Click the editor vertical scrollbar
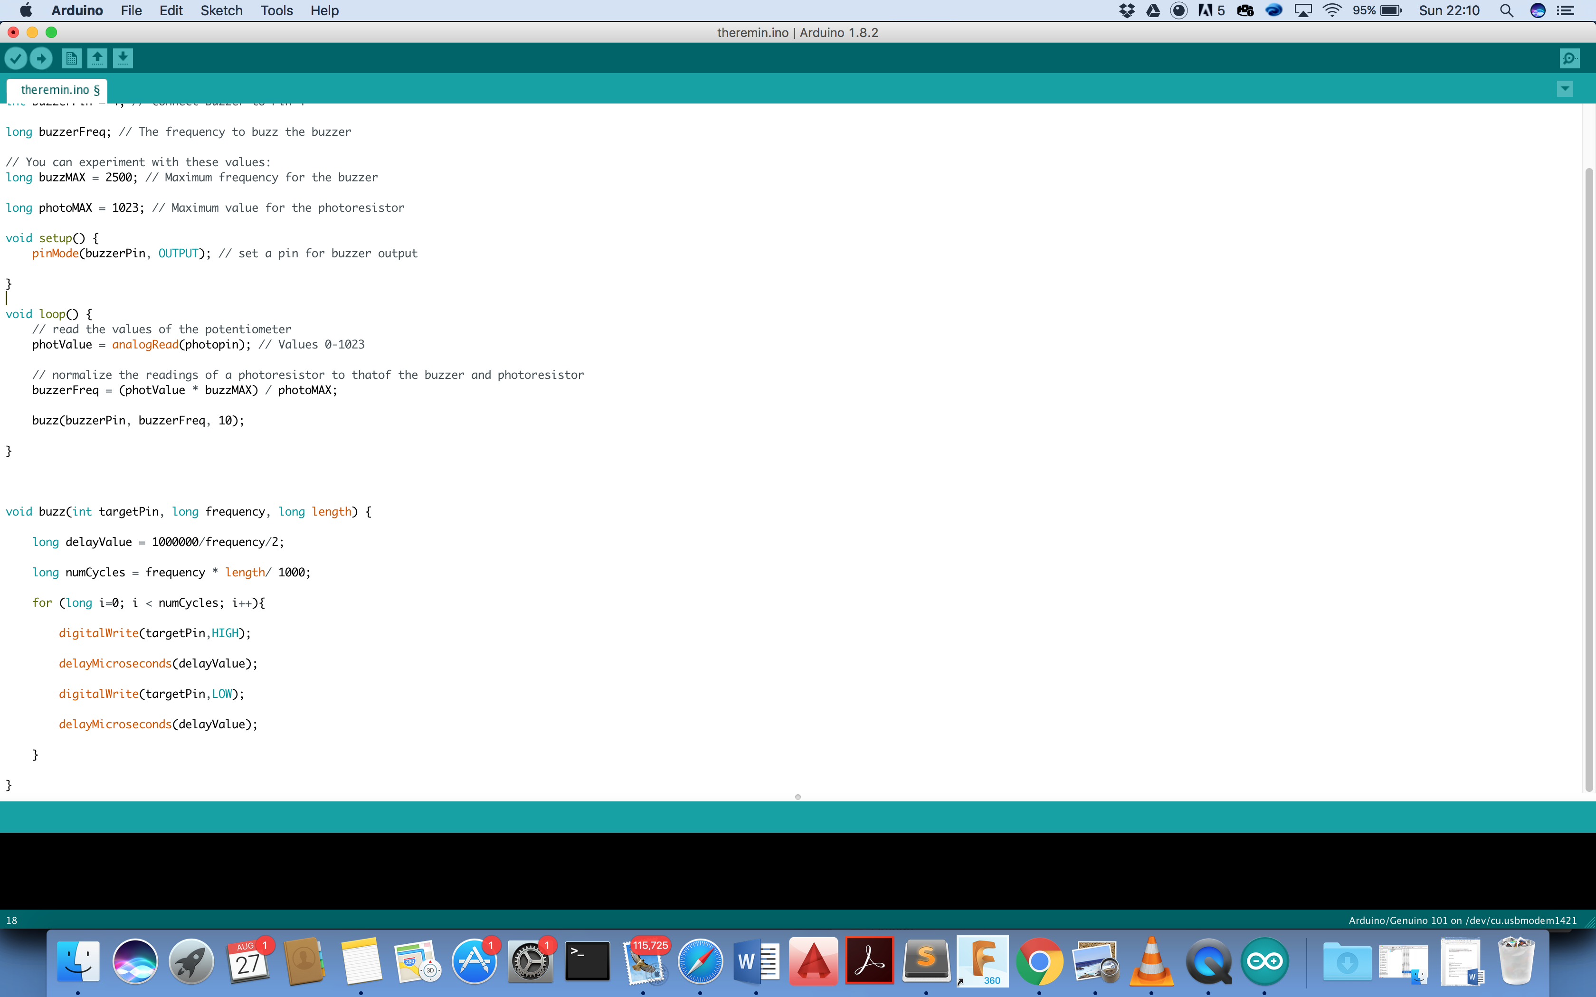 click(1589, 480)
